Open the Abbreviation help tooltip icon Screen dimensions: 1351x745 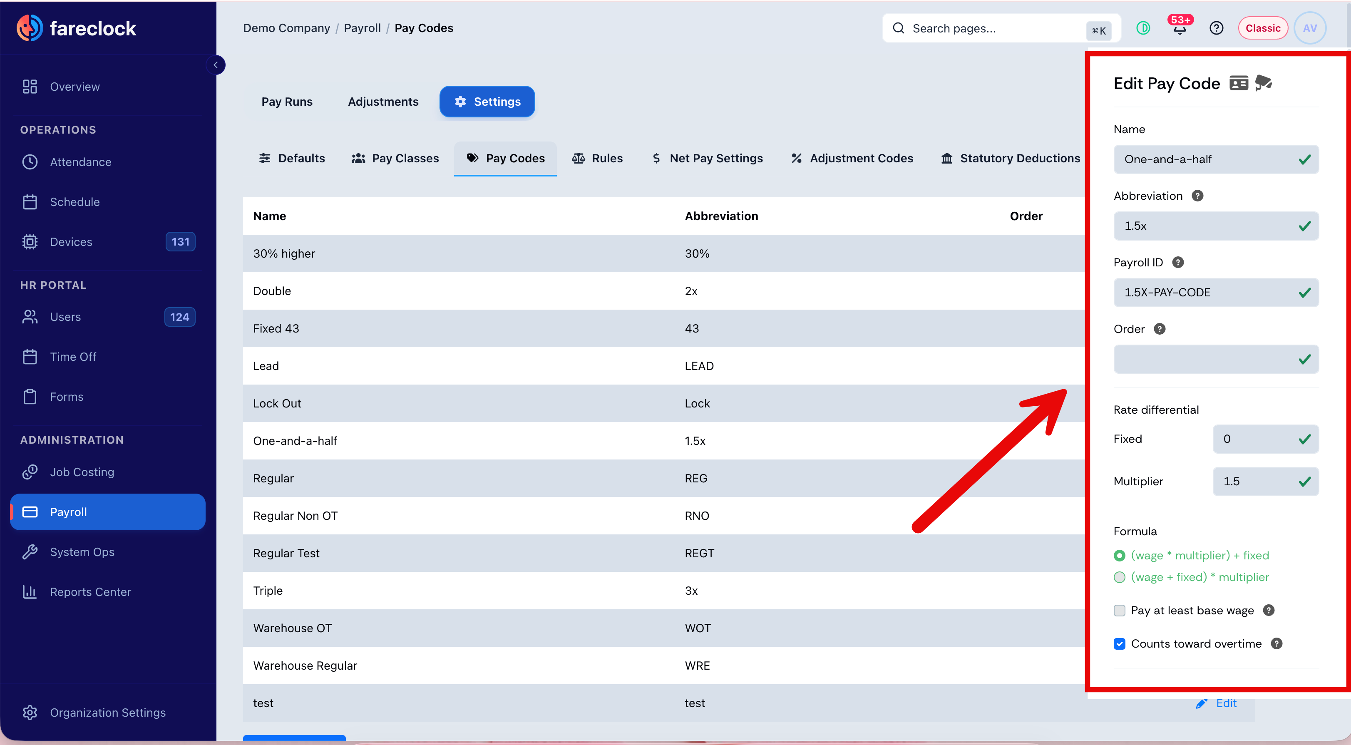pyautogui.click(x=1197, y=196)
